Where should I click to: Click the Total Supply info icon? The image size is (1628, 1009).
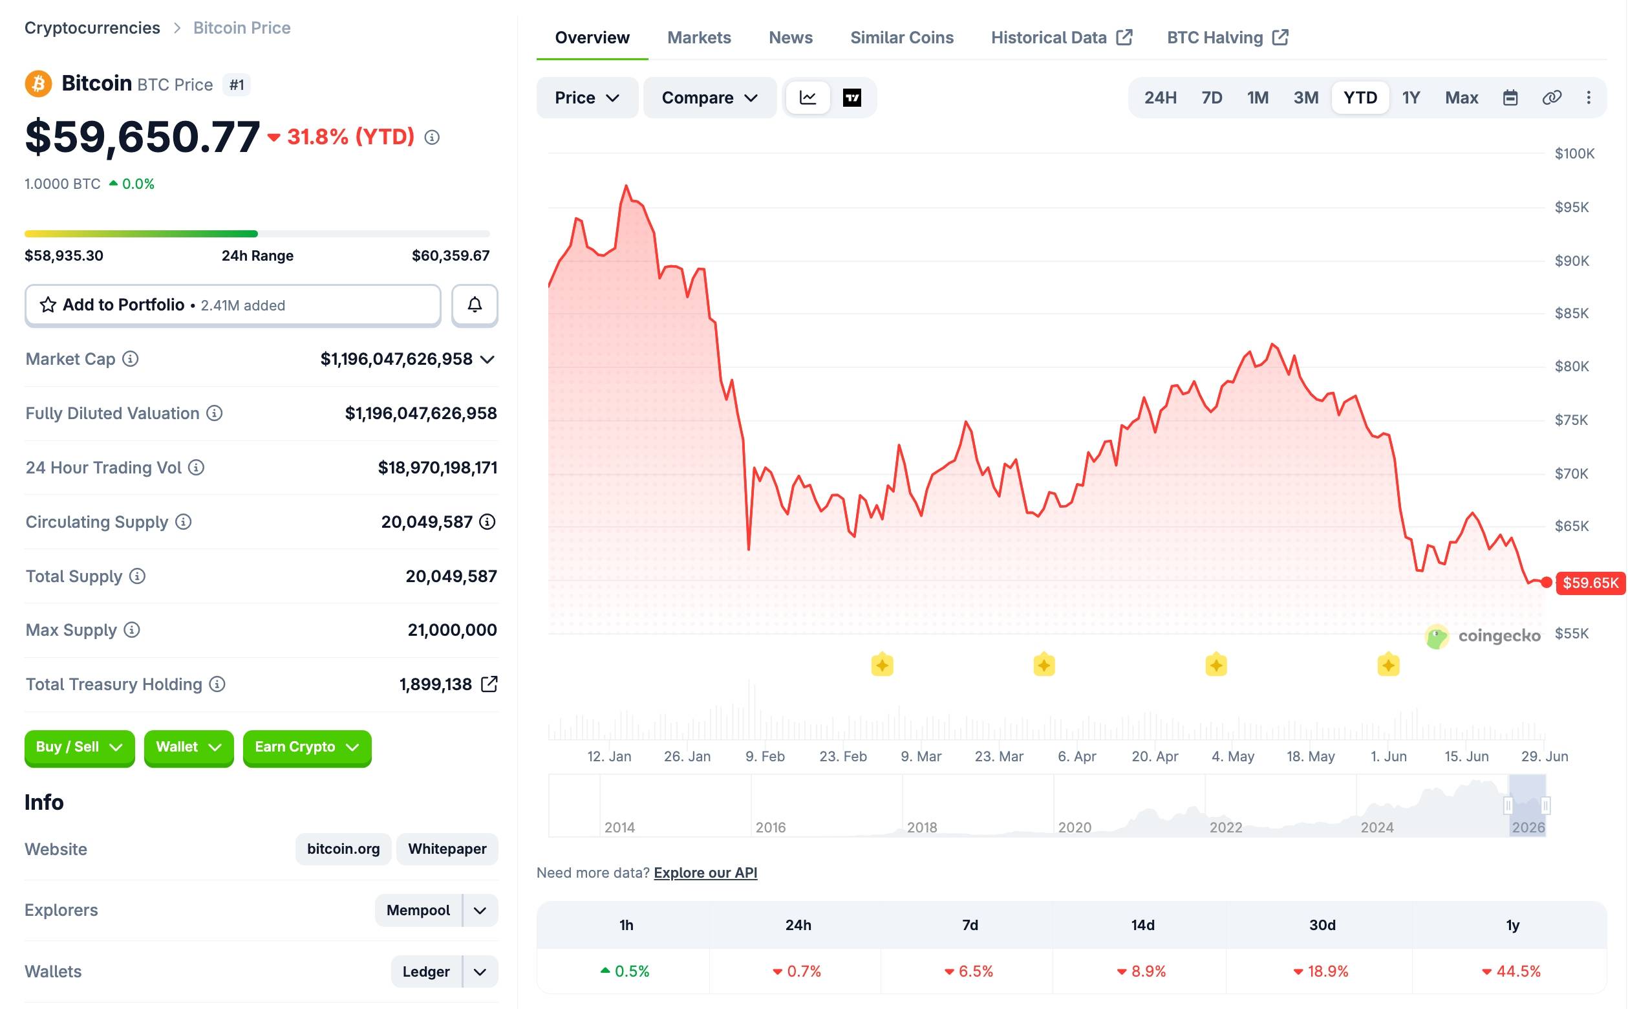click(137, 576)
